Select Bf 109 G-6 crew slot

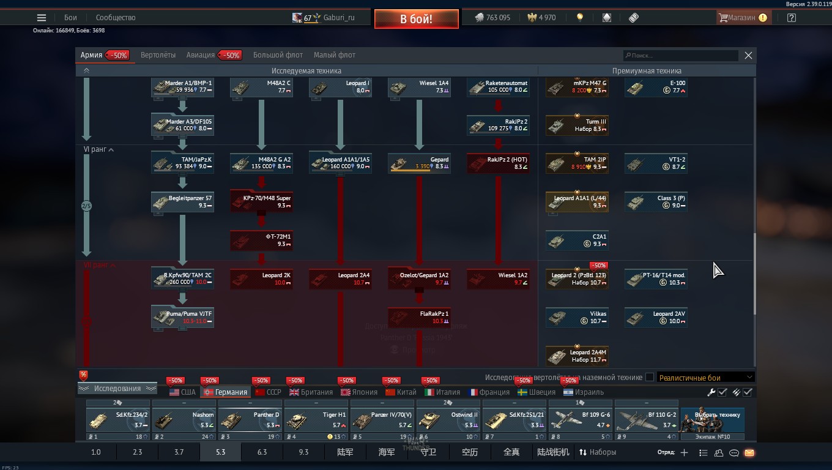pos(580,420)
